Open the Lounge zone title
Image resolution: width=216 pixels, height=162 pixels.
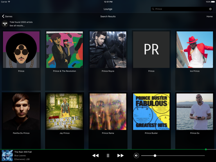[108, 9]
